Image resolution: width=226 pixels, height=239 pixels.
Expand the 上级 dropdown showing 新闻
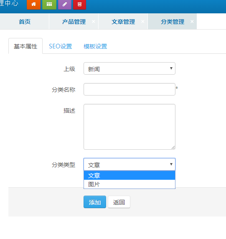[x=130, y=68]
